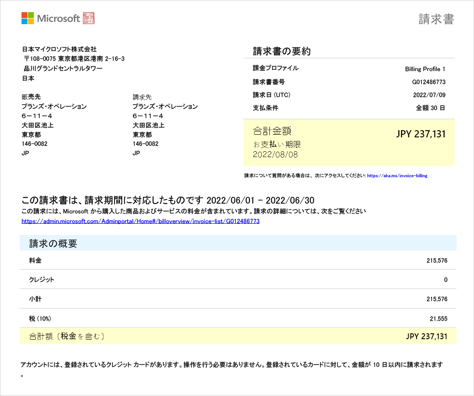Select 215,576 in the 料金 row
The height and width of the screenshot is (396, 474).
click(x=437, y=260)
